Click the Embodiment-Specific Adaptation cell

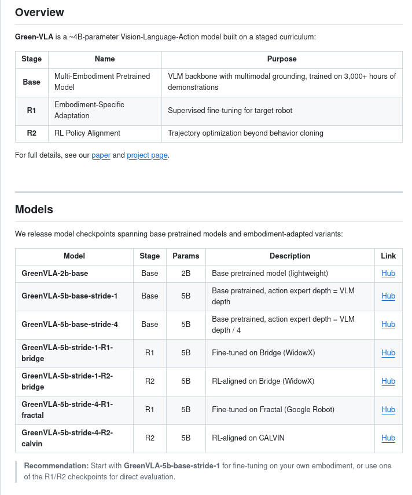click(x=89, y=110)
